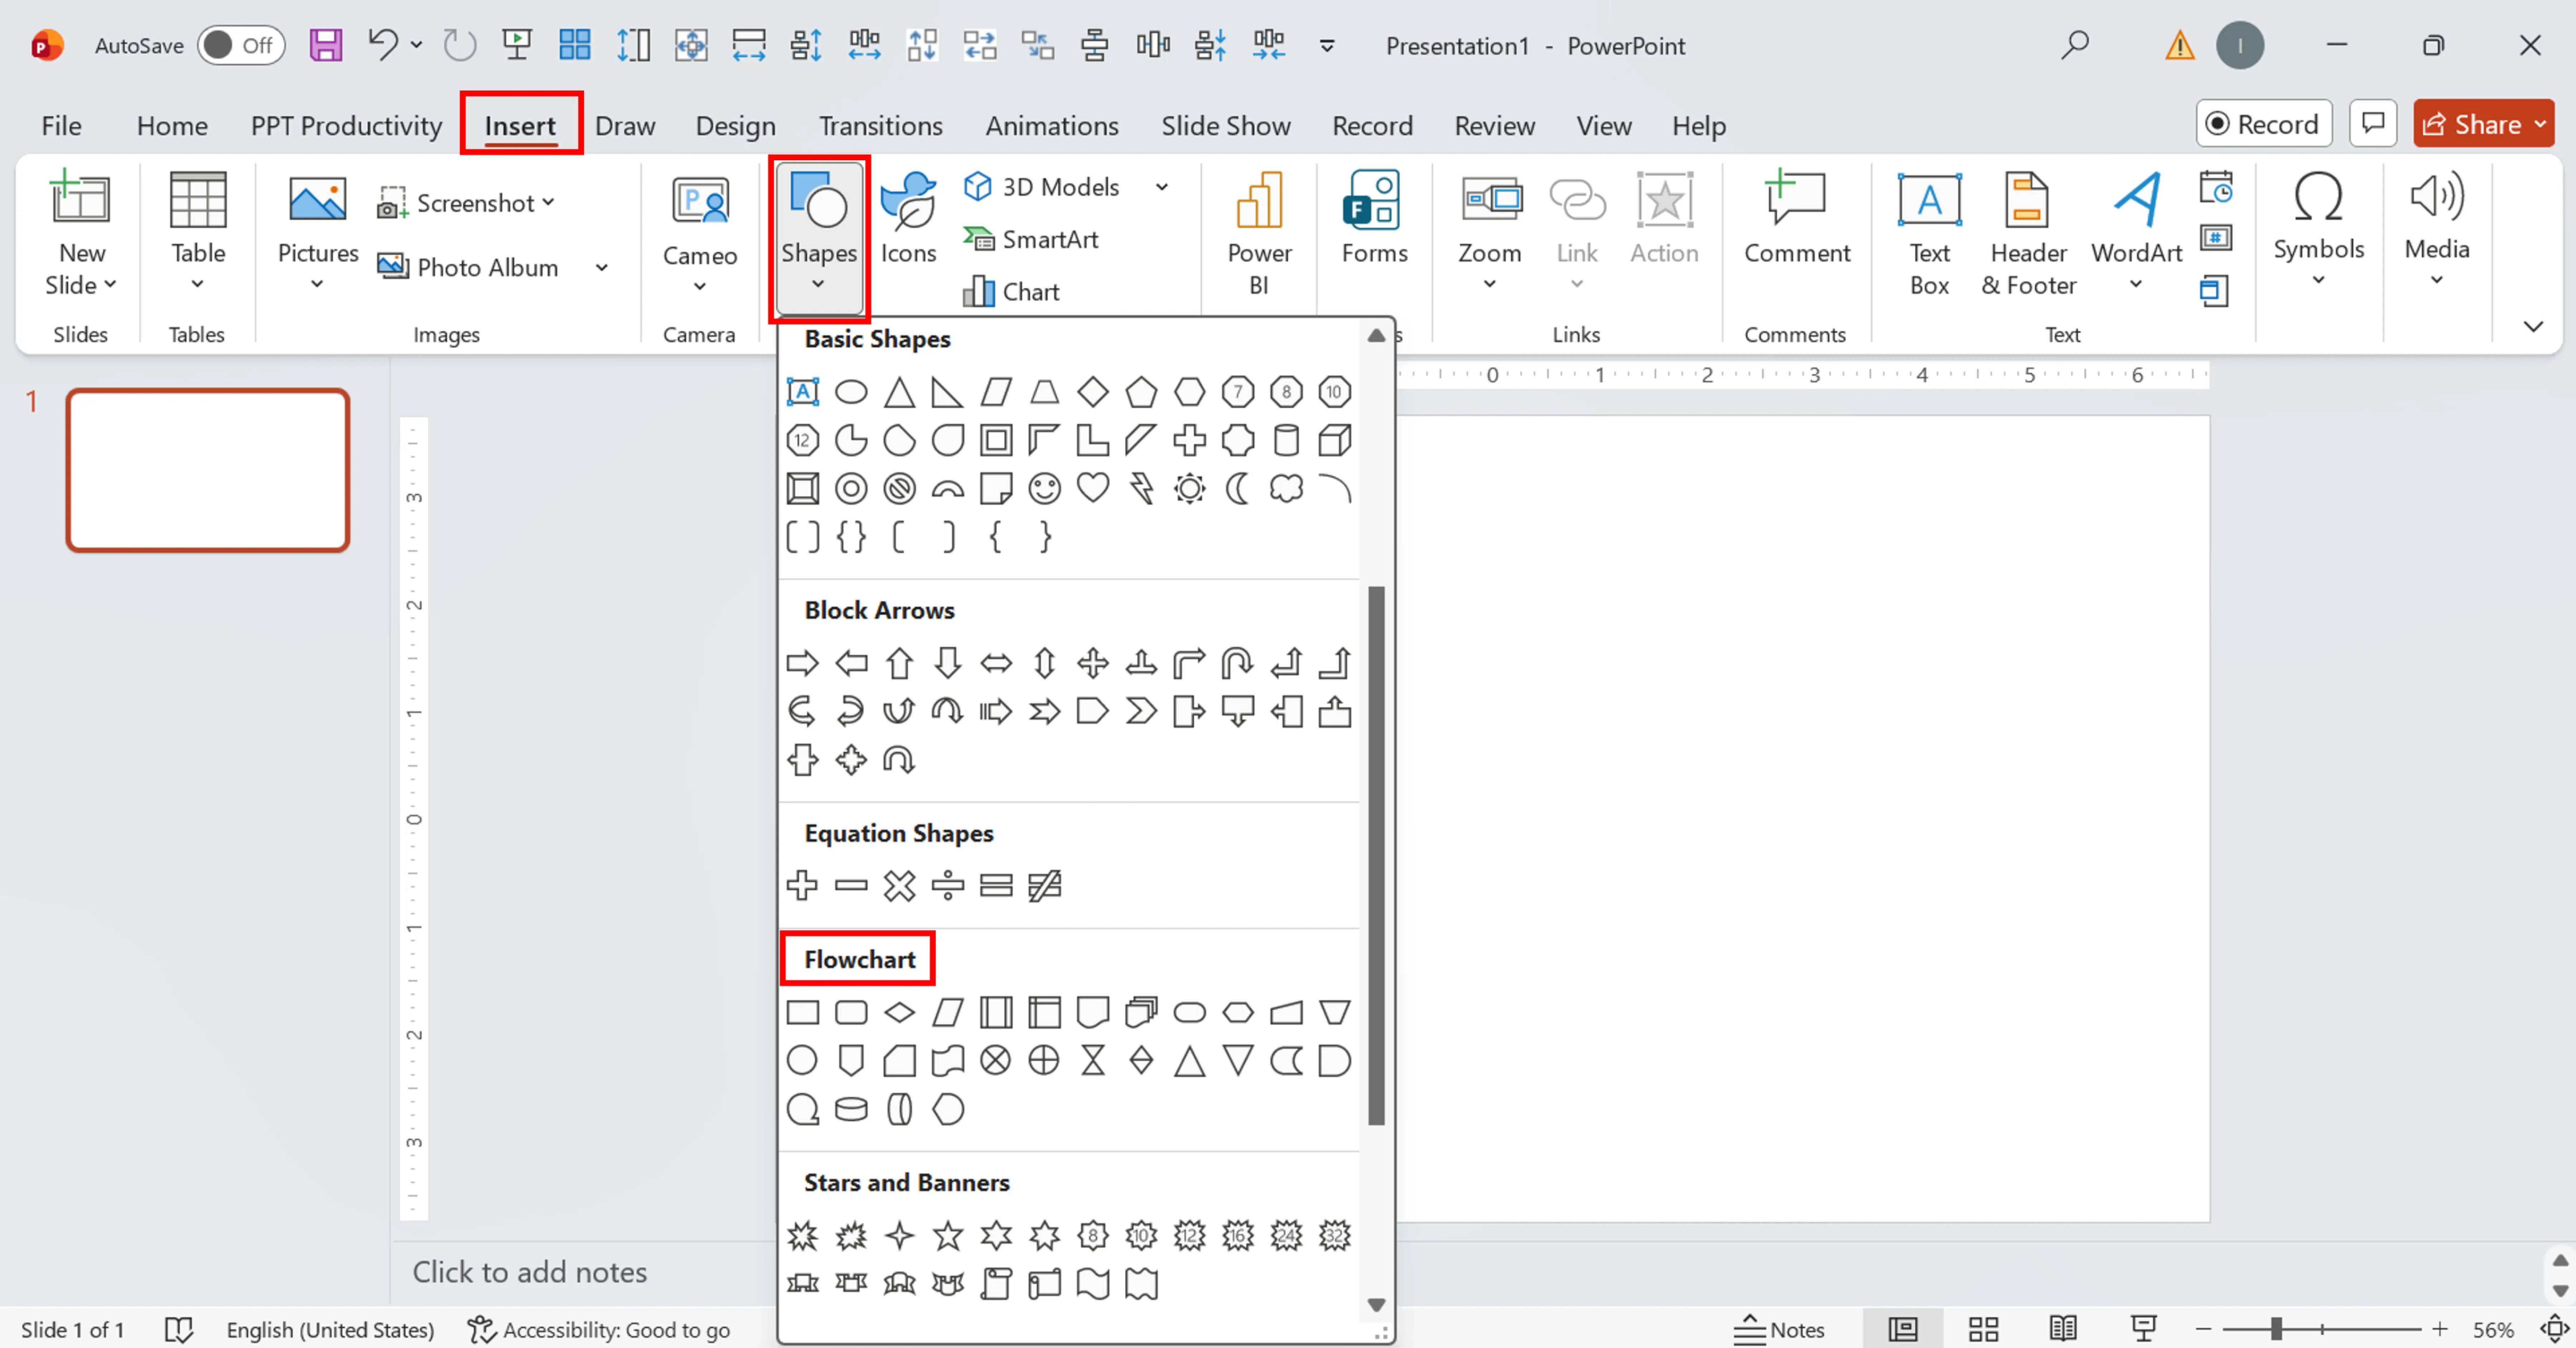Insert the Diamond basic shape
The height and width of the screenshot is (1348, 2576).
tap(1093, 392)
